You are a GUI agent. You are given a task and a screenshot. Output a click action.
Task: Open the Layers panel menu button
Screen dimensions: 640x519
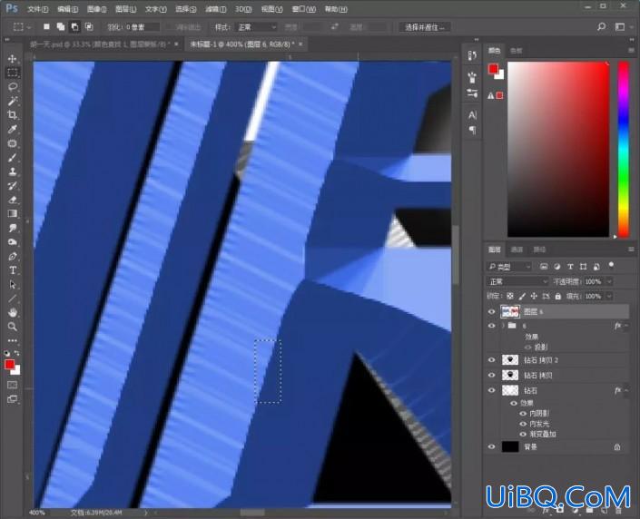tap(631, 250)
